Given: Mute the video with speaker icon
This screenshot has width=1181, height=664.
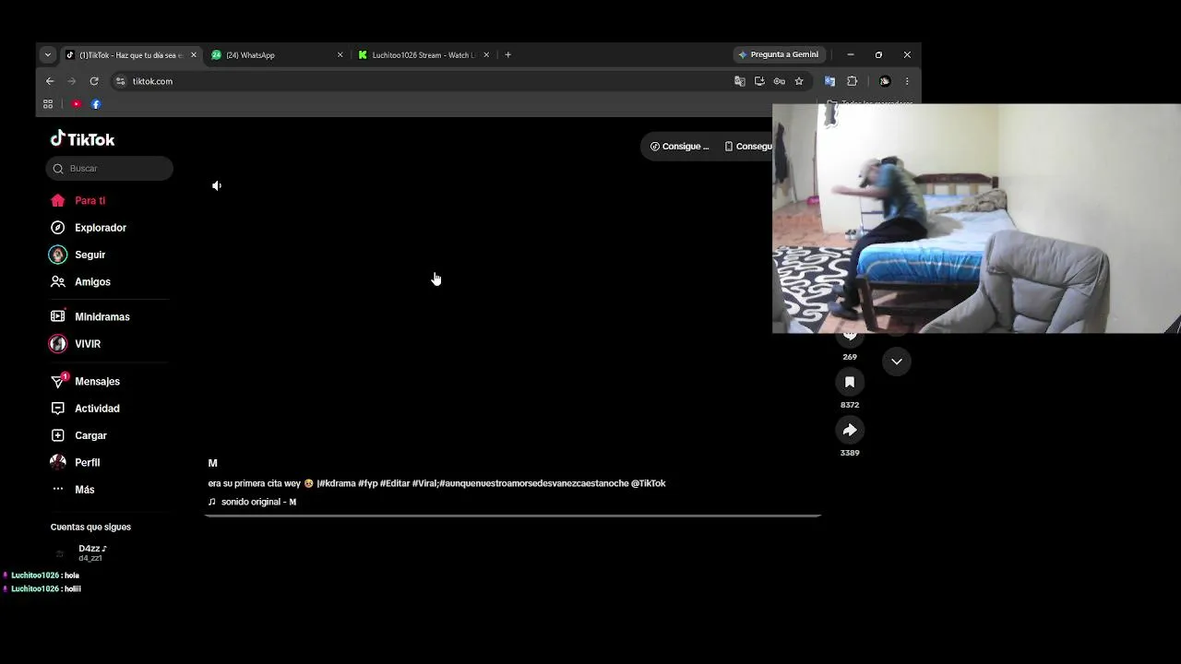Looking at the screenshot, I should coord(217,185).
